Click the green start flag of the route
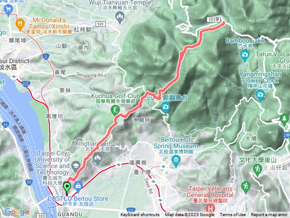Image resolution: width=290 pixels, height=218 pixels. (67, 188)
